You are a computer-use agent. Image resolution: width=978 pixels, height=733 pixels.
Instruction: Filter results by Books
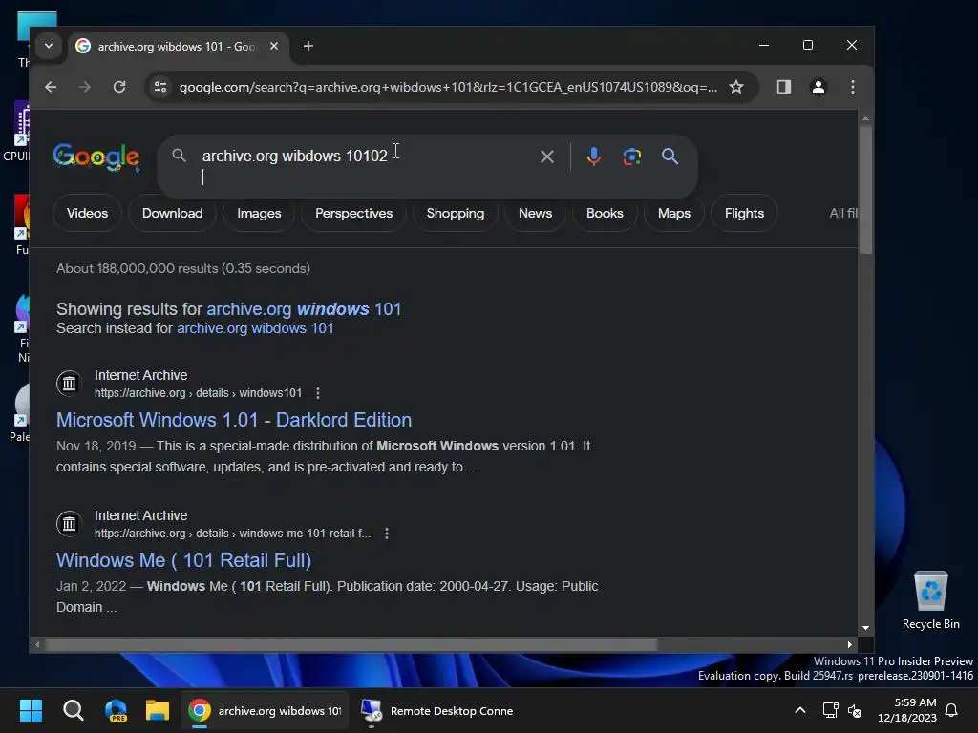(605, 213)
